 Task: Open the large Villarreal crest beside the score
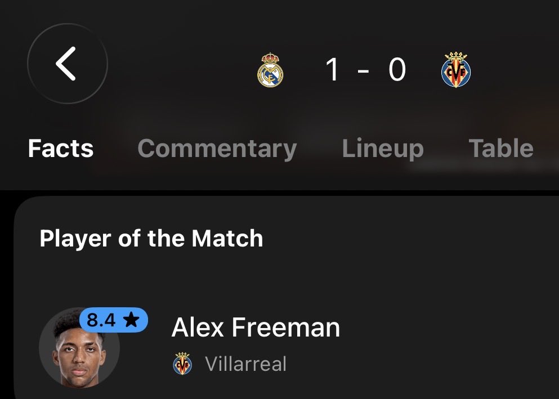tap(456, 70)
